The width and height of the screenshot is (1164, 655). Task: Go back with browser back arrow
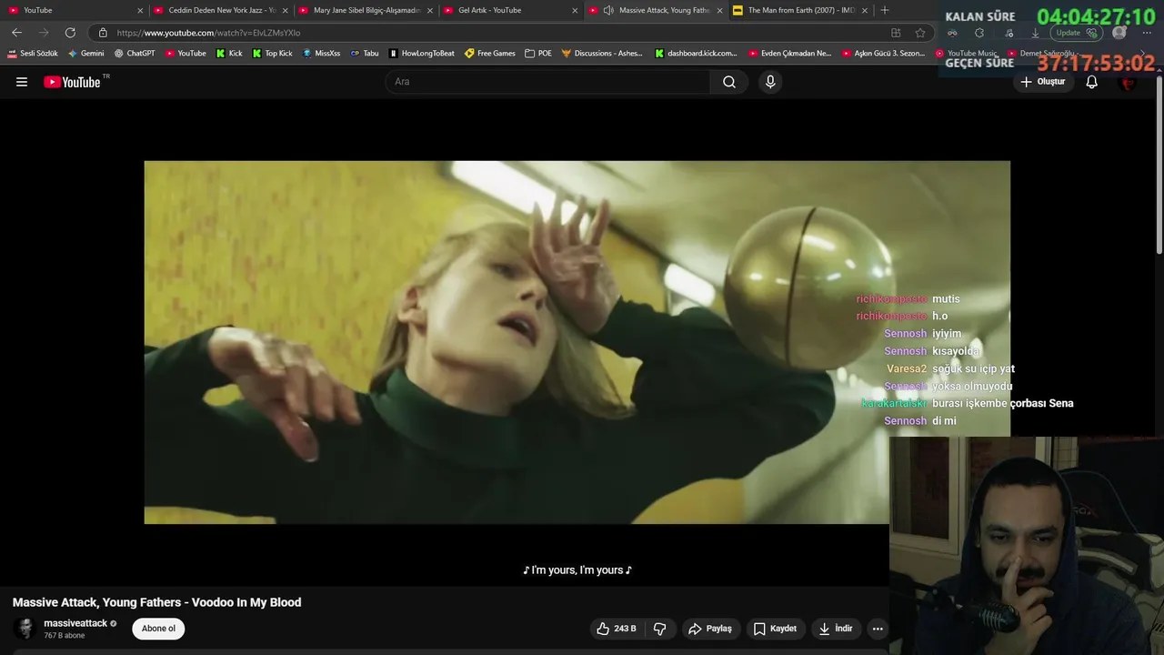(16, 33)
